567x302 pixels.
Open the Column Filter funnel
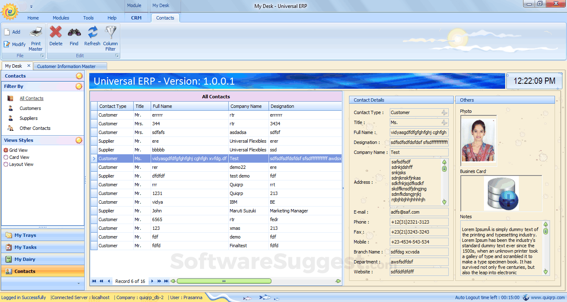tap(110, 32)
